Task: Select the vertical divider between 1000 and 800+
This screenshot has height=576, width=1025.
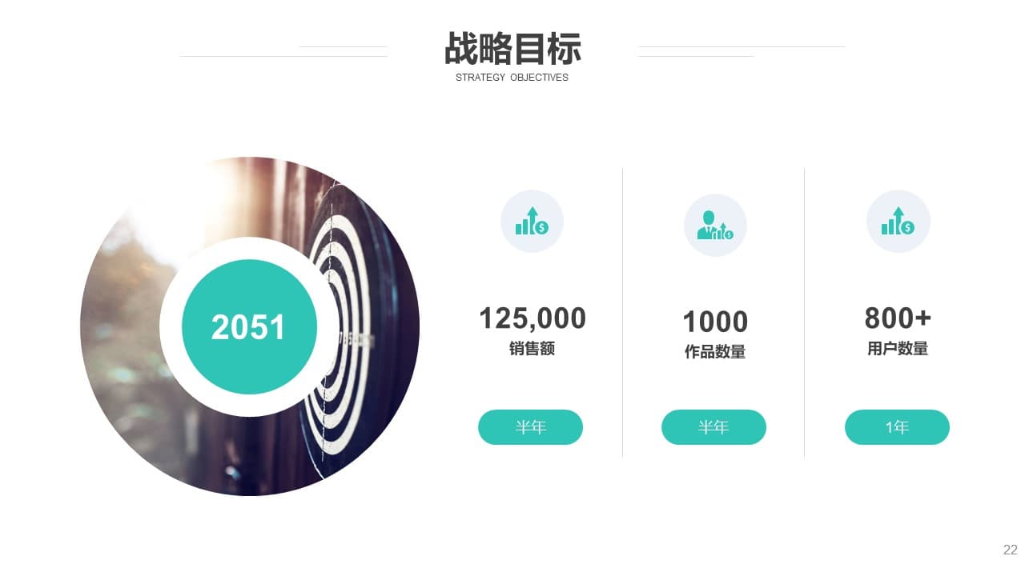Action: tap(804, 312)
